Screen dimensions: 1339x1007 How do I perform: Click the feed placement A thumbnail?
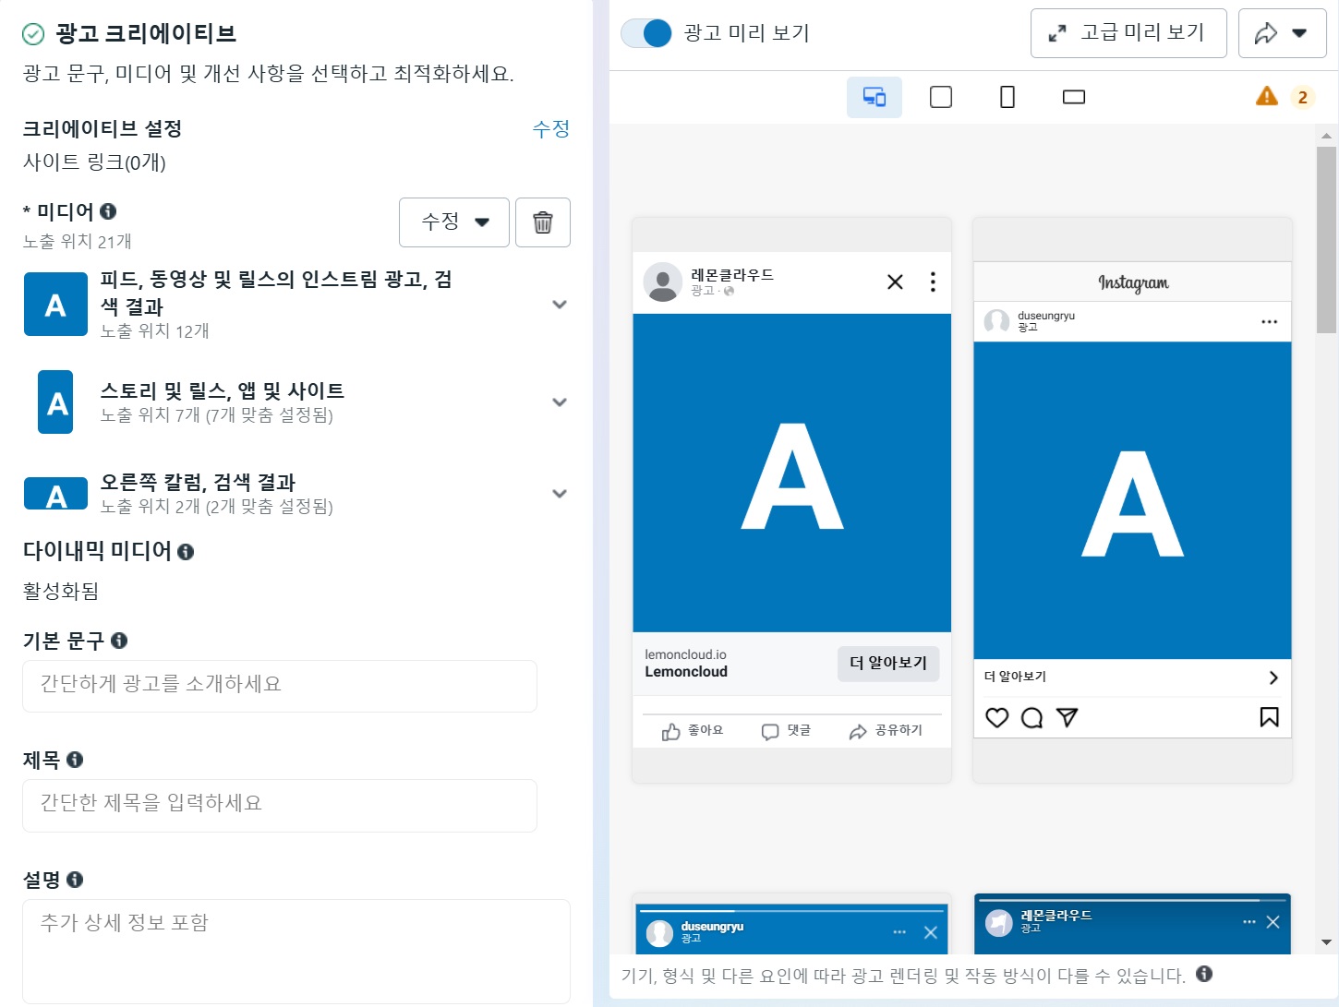pyautogui.click(x=55, y=305)
